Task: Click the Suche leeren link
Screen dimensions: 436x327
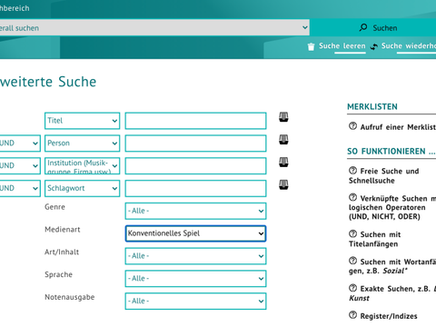Action: pyautogui.click(x=342, y=46)
